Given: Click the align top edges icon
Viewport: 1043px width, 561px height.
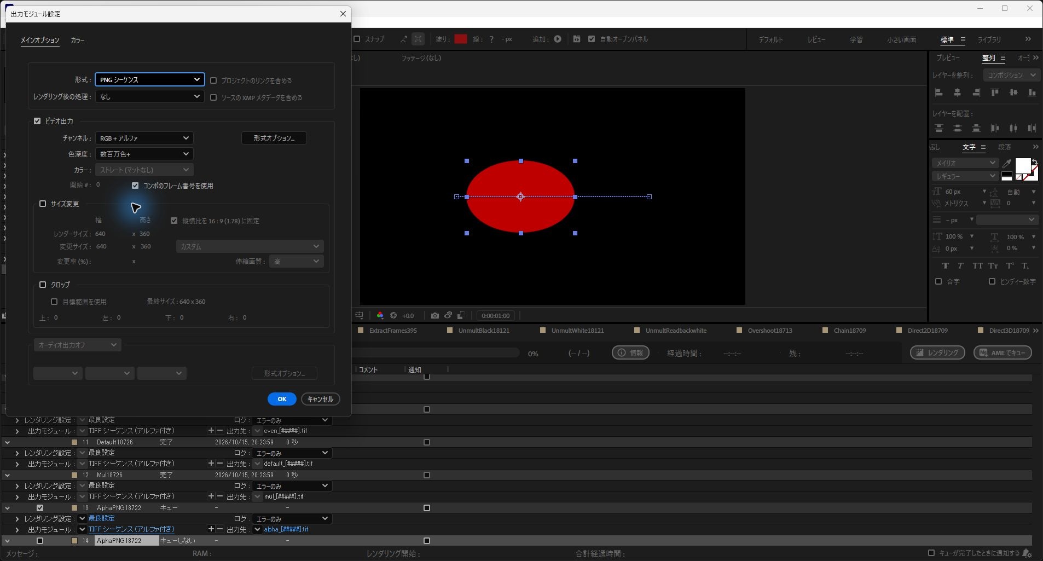Looking at the screenshot, I should click(995, 92).
